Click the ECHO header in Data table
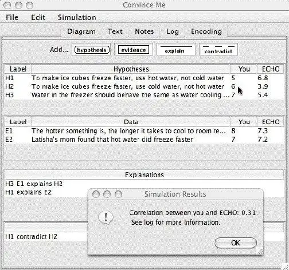Image resolution: width=289 pixels, height=270 pixels. 270,122
